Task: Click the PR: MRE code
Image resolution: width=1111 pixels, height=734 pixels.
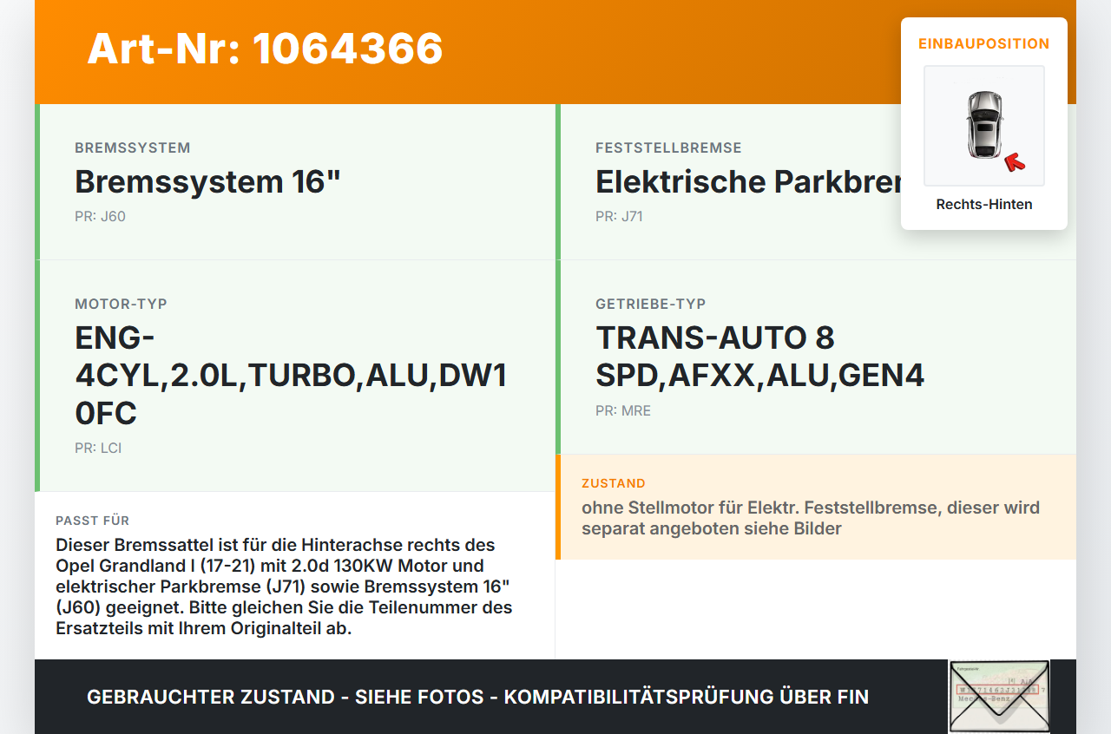Action: coord(623,411)
